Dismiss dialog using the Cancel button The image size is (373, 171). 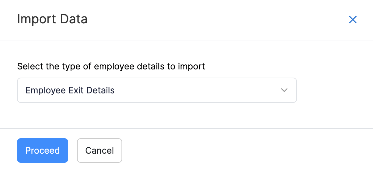(99, 150)
